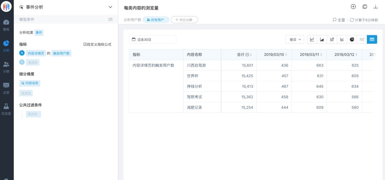Select the area chart view
Viewport: 385px width, 180px height.
coord(322,39)
